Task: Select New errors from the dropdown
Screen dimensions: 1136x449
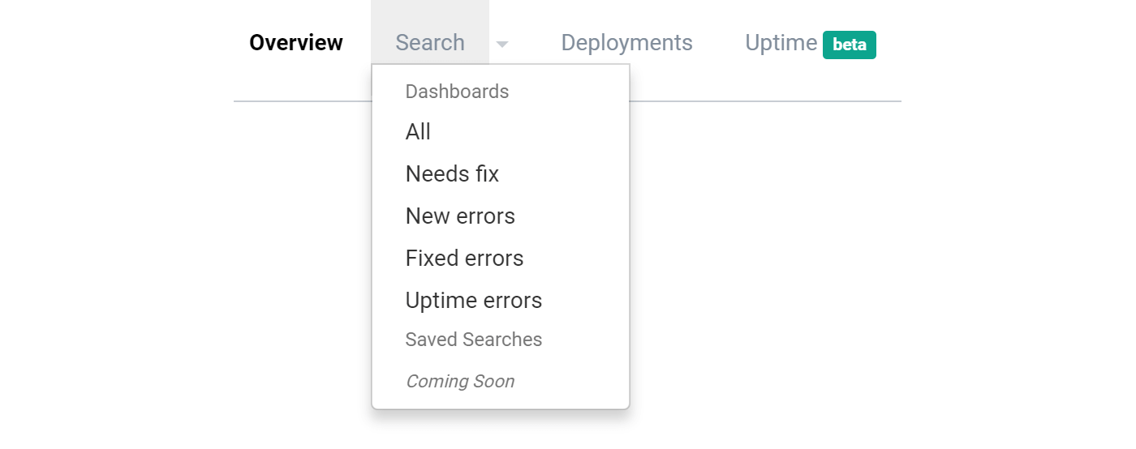Action: pos(460,216)
